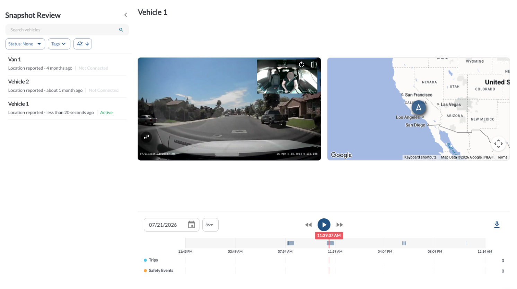
Task: Open the Status filter dropdown
Action: coord(25,44)
